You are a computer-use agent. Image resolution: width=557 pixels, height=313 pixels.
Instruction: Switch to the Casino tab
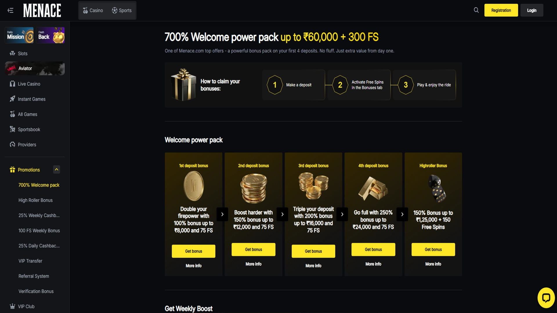coord(93,10)
